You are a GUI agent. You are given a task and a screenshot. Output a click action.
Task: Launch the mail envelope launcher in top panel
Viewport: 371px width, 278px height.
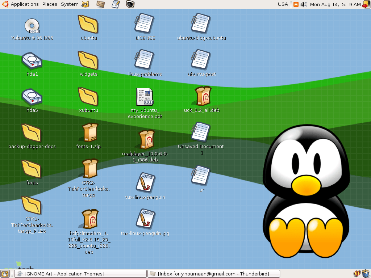pyautogui.click(x=101, y=4)
